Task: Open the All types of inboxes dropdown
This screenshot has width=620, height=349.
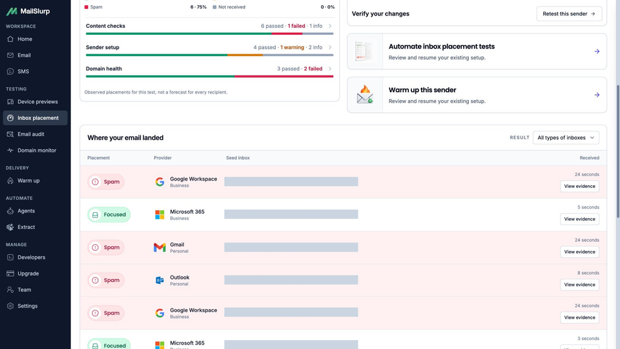Action: pyautogui.click(x=566, y=137)
